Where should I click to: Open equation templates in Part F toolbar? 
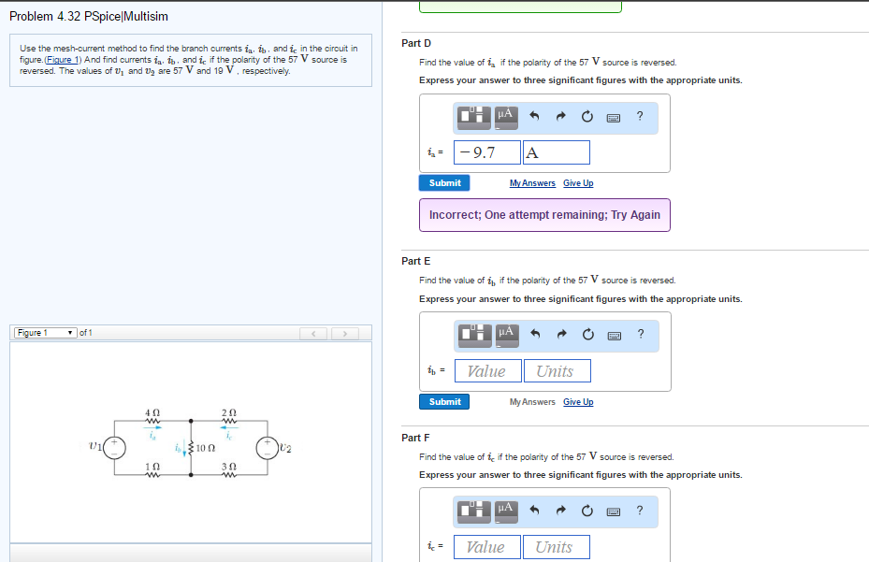tap(472, 511)
